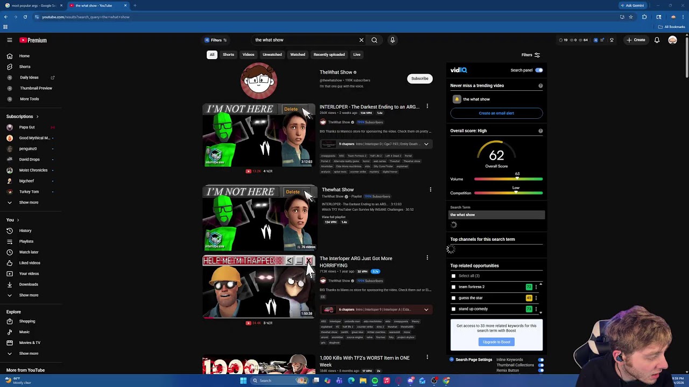This screenshot has width=689, height=387.
Task: Start voice search with the microphone
Action: [x=392, y=40]
